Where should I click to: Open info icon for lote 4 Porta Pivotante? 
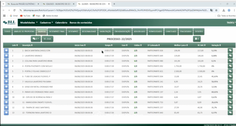point(6,66)
